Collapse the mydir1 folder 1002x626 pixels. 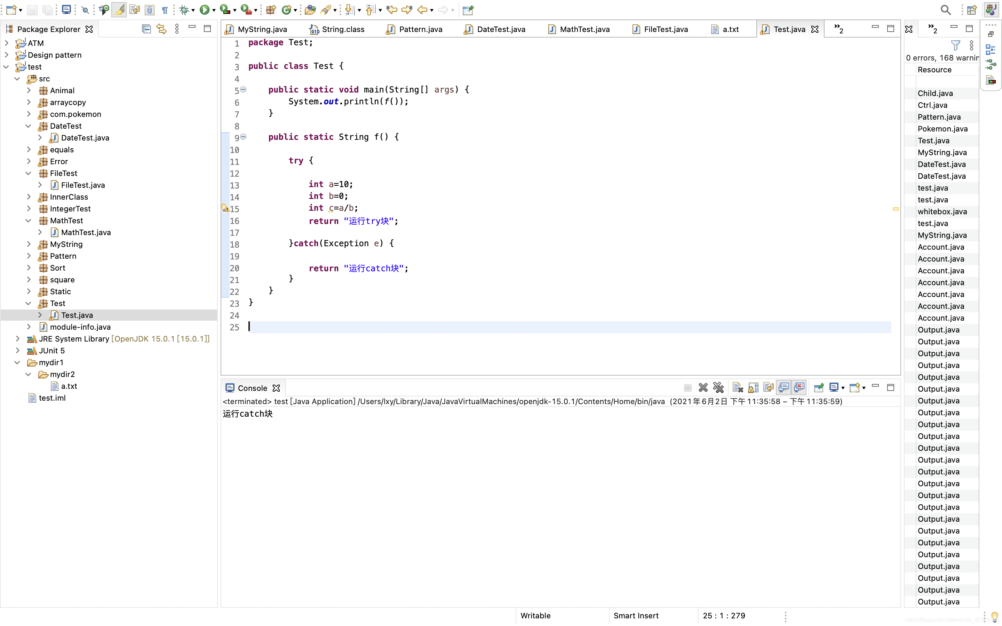click(x=17, y=362)
